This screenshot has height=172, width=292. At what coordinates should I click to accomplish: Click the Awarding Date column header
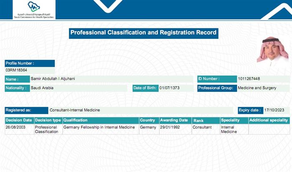click(x=176, y=120)
